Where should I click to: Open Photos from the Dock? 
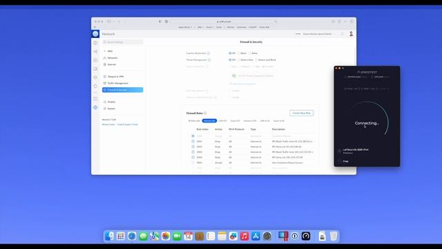tap(166, 236)
